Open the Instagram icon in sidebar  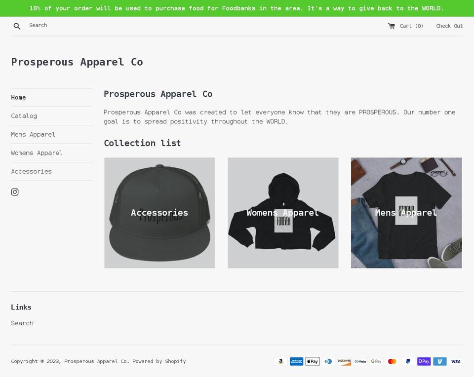pyautogui.click(x=15, y=192)
